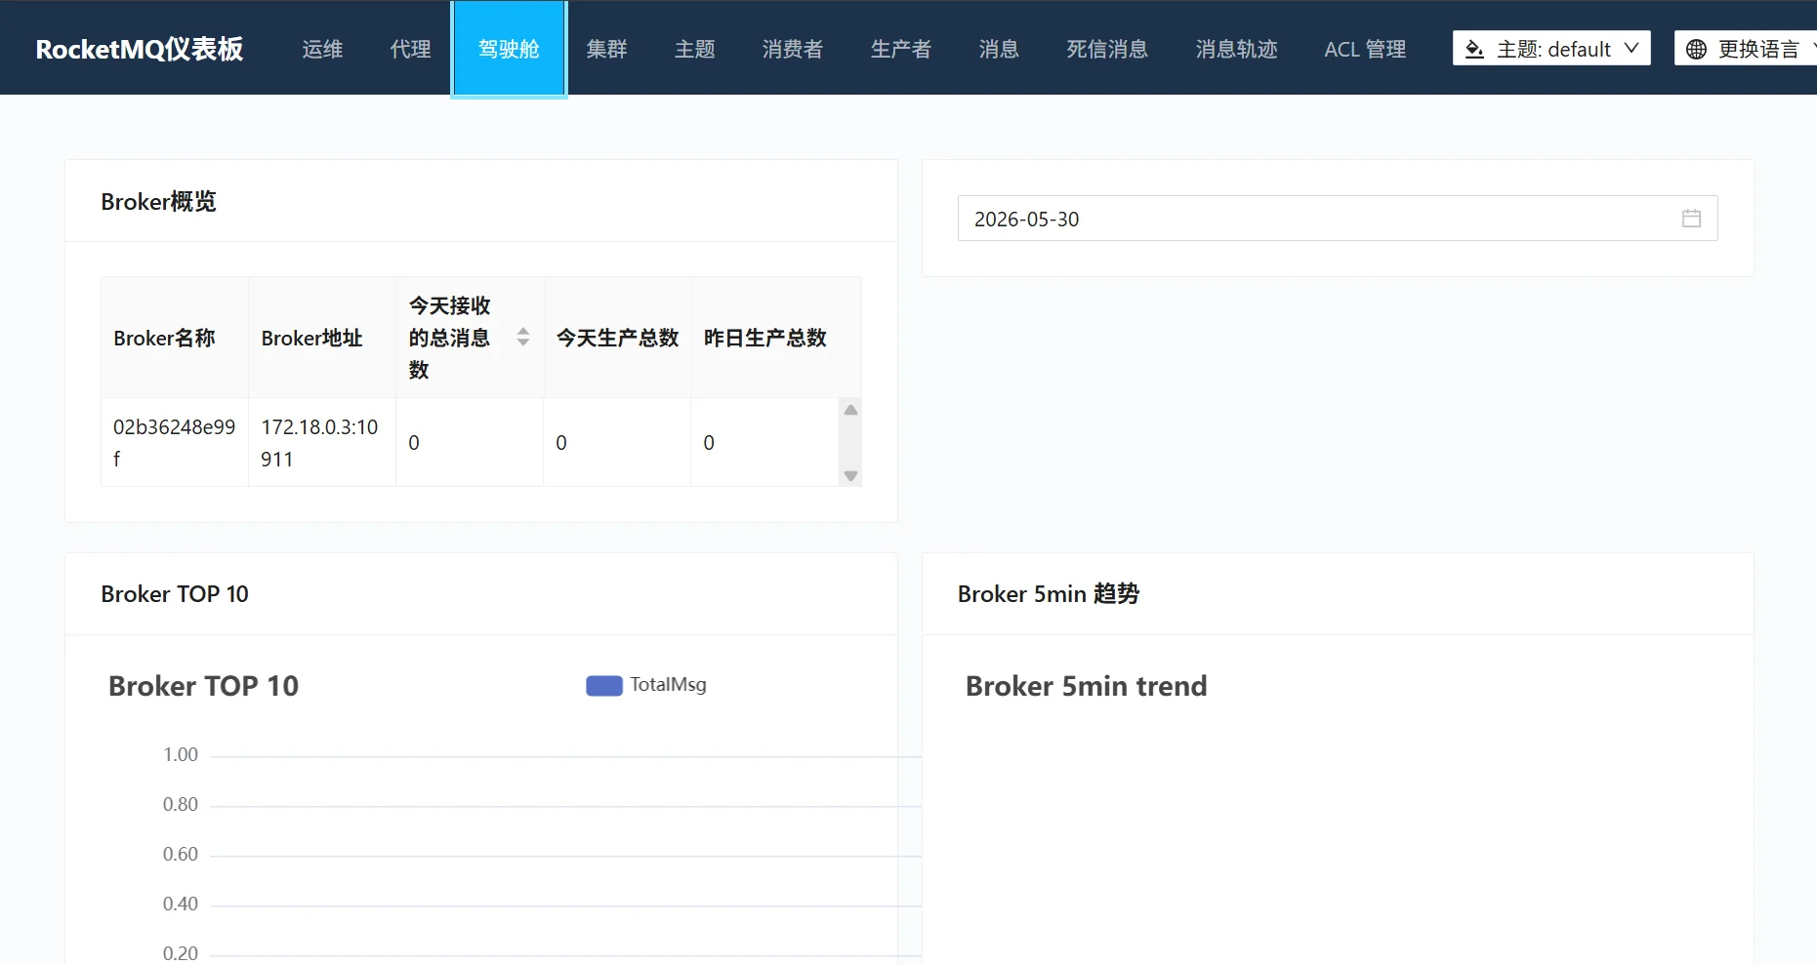Click the paint bucket theme icon
This screenshot has height=965, width=1817.
click(x=1474, y=49)
